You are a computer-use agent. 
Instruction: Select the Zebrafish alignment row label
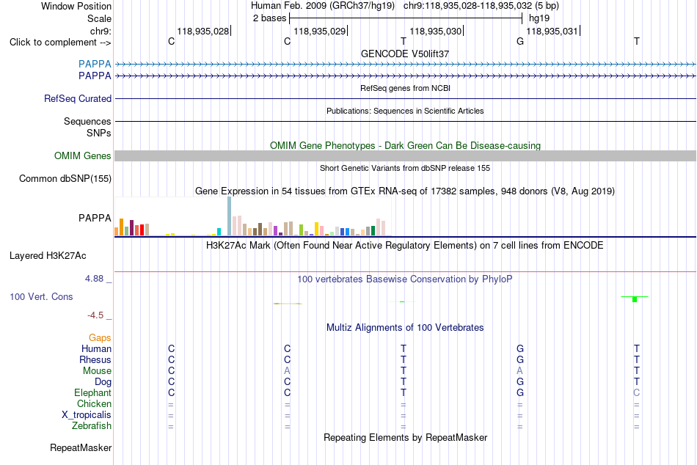[x=92, y=426]
